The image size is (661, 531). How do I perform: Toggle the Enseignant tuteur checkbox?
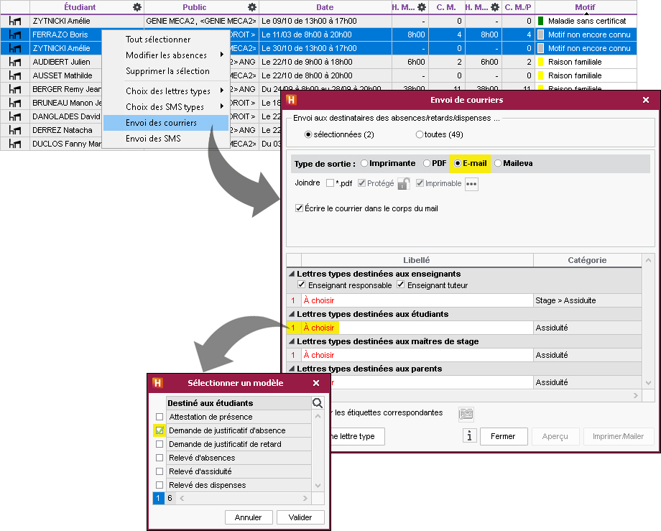[400, 285]
